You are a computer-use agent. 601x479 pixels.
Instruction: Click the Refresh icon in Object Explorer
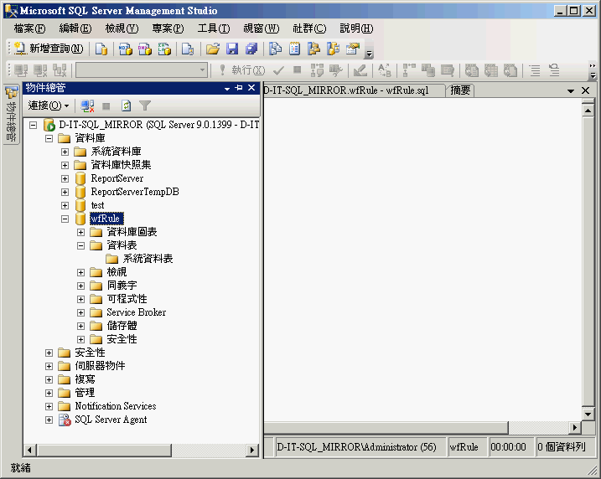pos(126,106)
